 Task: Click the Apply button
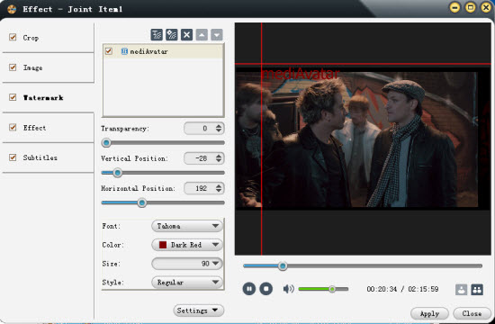[429, 313]
